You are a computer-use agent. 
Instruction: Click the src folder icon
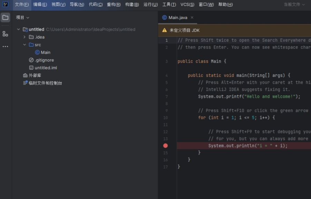point(31,45)
